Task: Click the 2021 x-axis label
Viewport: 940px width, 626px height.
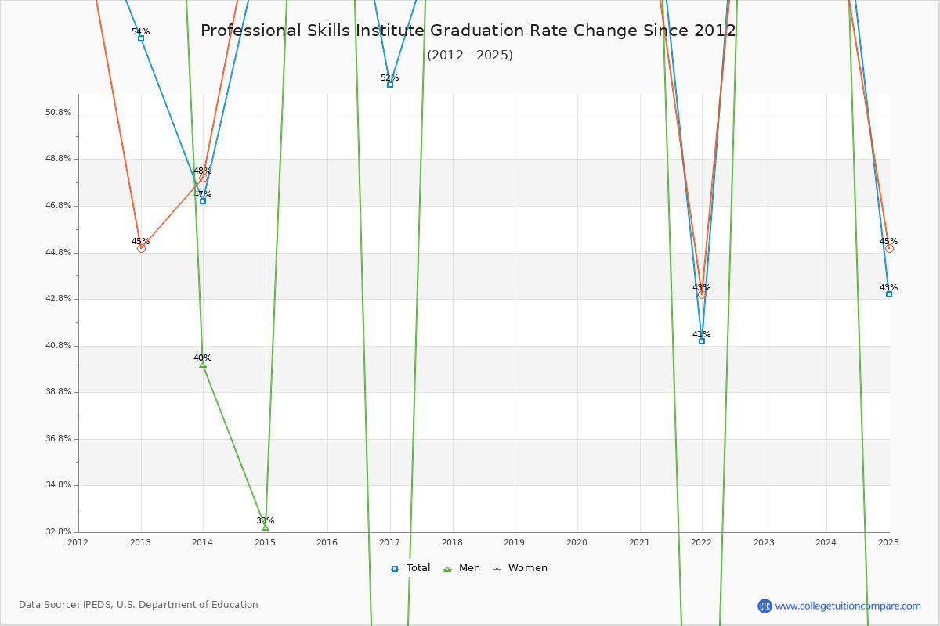Action: pyautogui.click(x=639, y=542)
